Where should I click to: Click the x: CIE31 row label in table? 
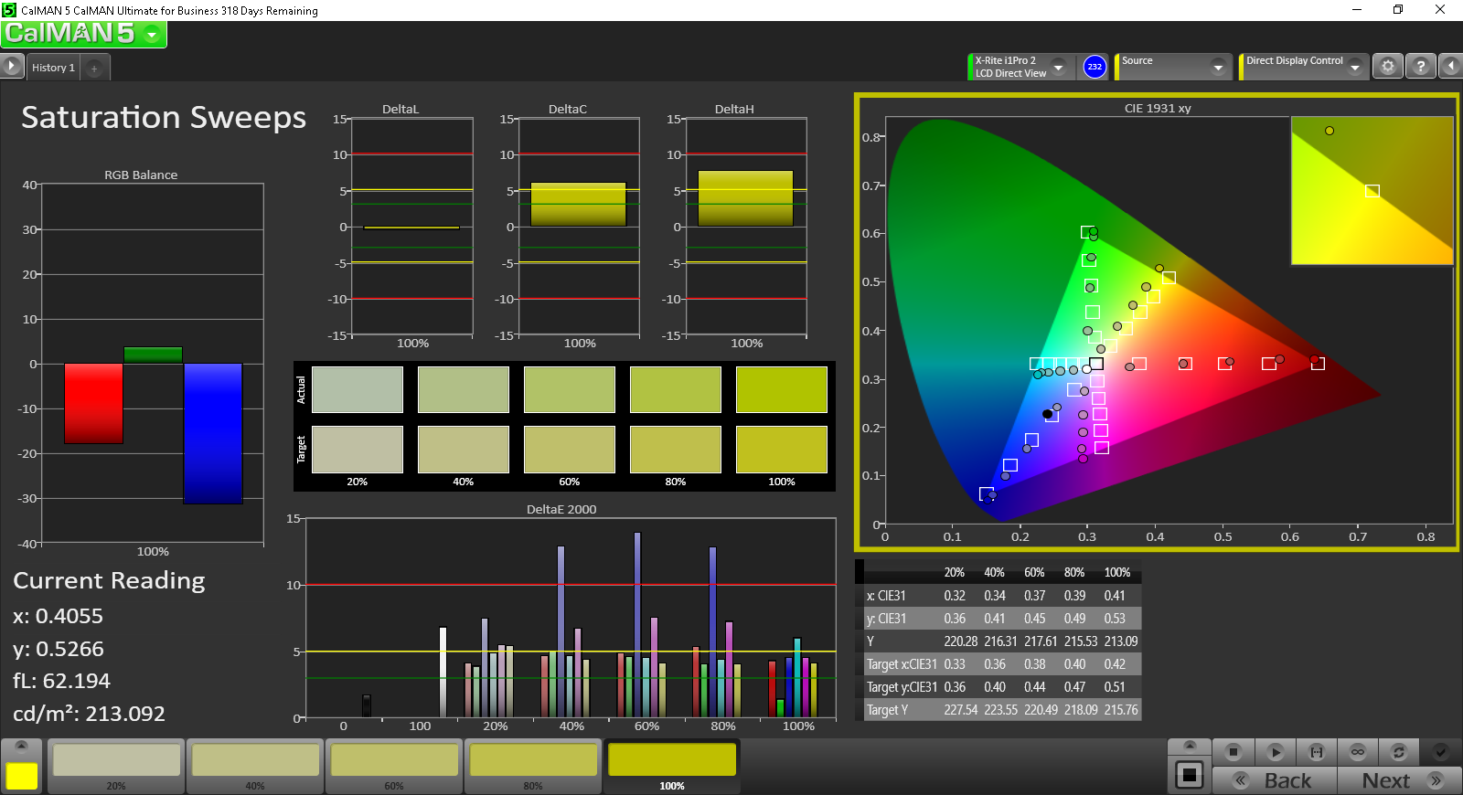point(886,596)
